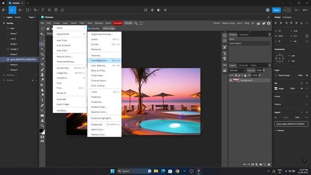Select the Type tool in Photopea toolbar

click(42, 100)
